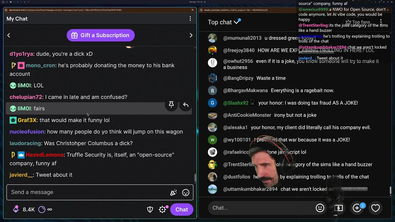Open the chat settings gear
The image size is (395, 222).
163,209
